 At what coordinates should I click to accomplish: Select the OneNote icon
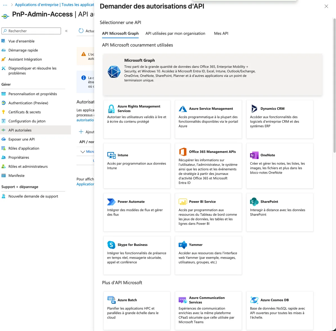click(254, 155)
